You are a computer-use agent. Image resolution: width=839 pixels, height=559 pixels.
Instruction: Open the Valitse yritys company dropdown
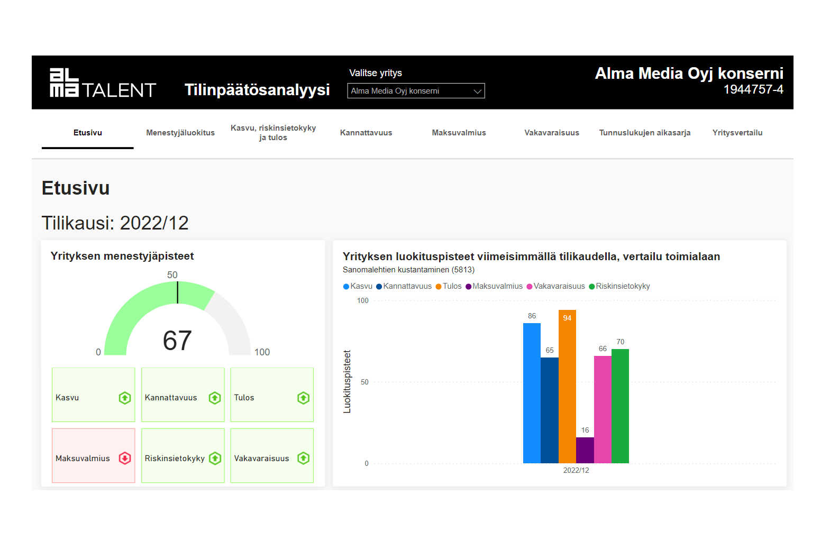(416, 91)
